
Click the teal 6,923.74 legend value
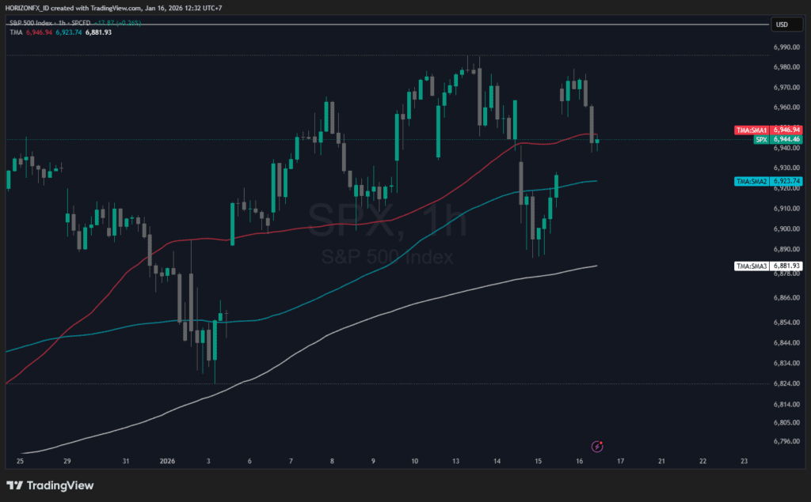pos(67,32)
